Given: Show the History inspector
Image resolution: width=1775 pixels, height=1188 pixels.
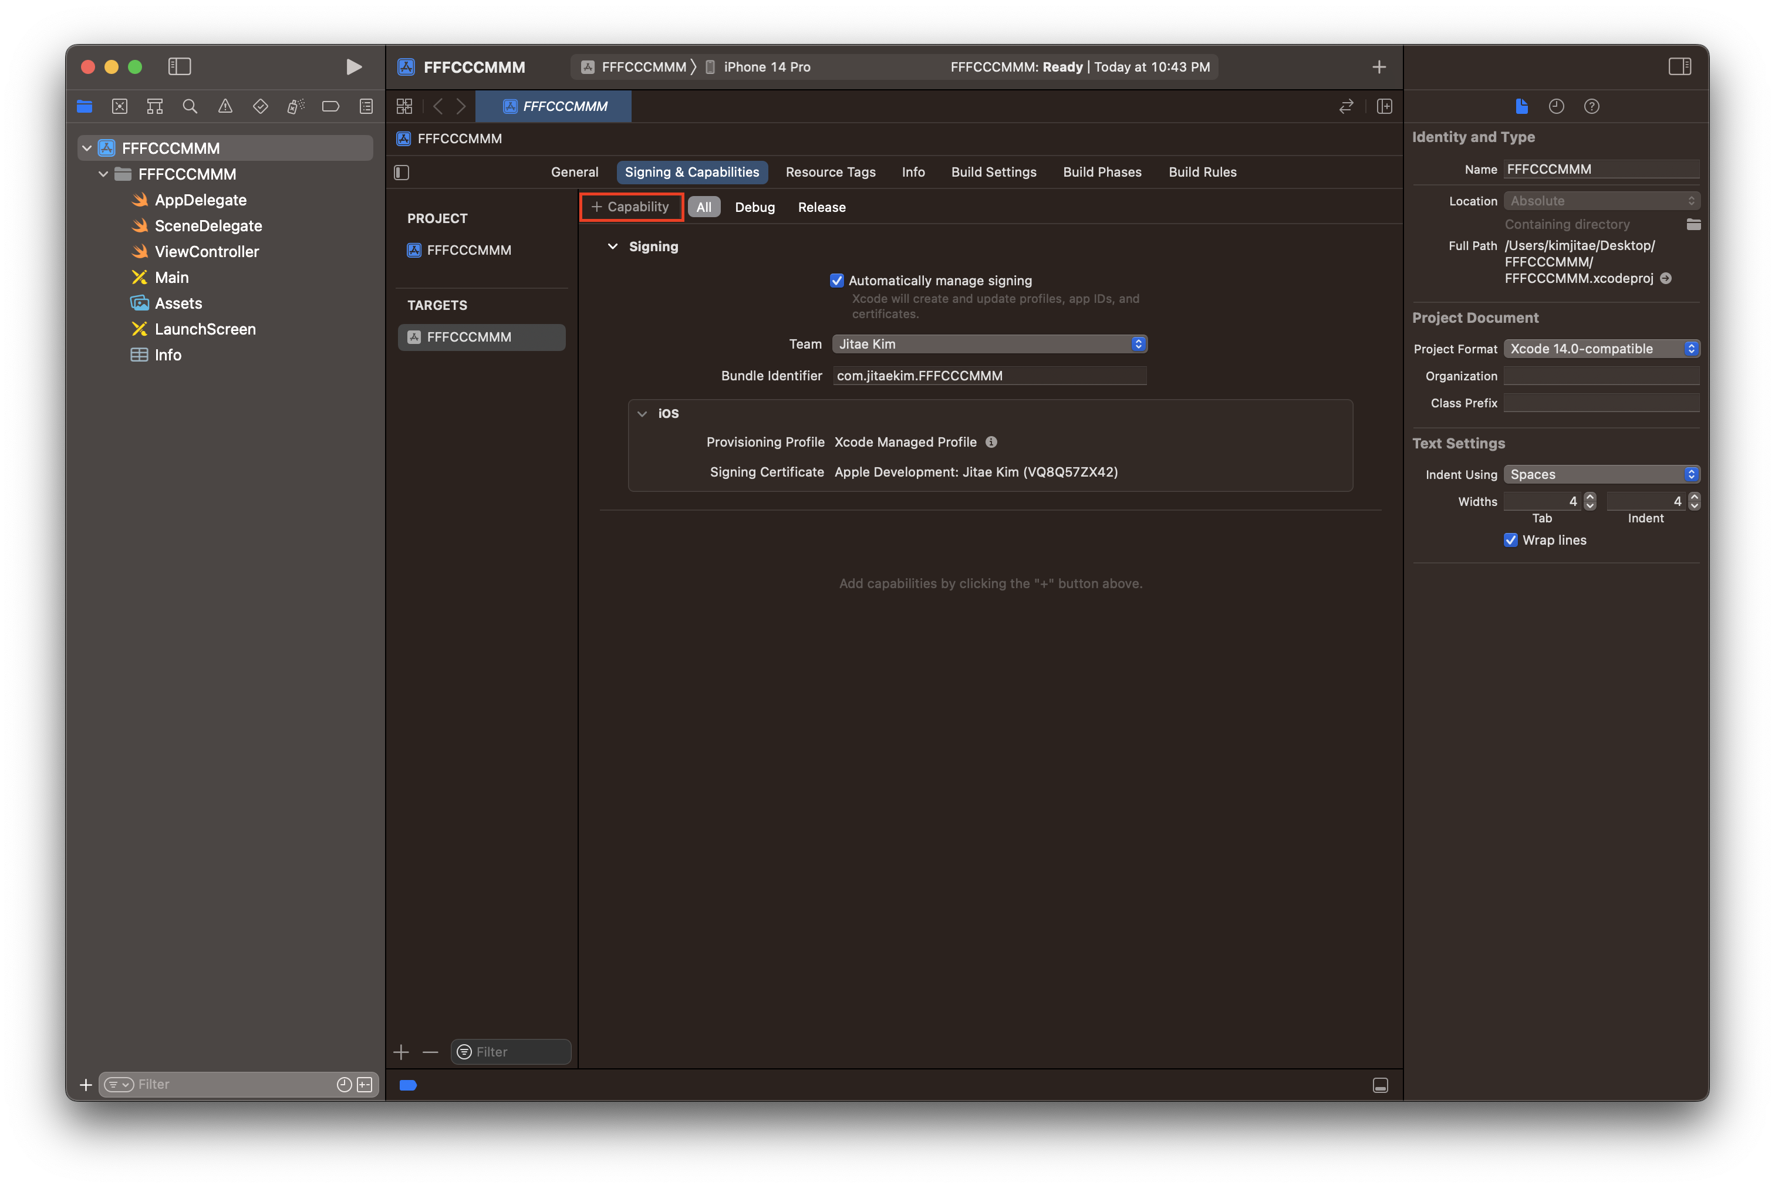Looking at the screenshot, I should pos(1556,106).
